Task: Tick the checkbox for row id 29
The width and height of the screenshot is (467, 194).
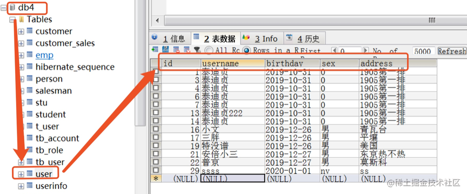Action: click(156, 170)
